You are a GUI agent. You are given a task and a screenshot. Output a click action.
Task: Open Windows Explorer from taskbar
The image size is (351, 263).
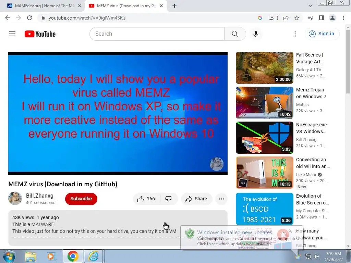[31, 256]
